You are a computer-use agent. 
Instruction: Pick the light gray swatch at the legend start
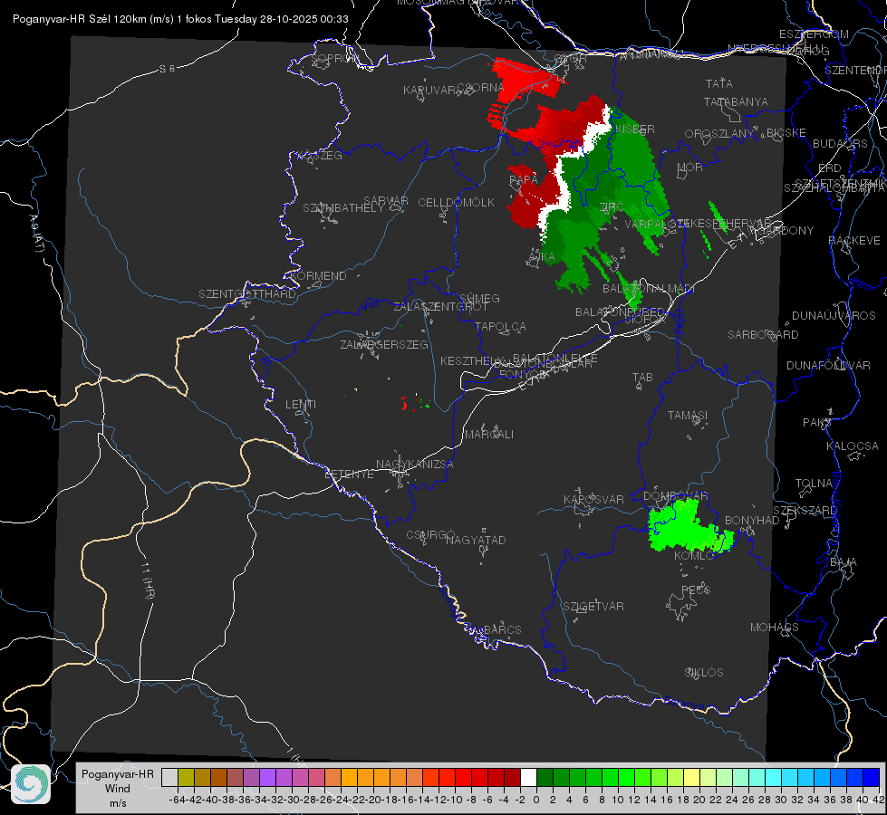[169, 778]
